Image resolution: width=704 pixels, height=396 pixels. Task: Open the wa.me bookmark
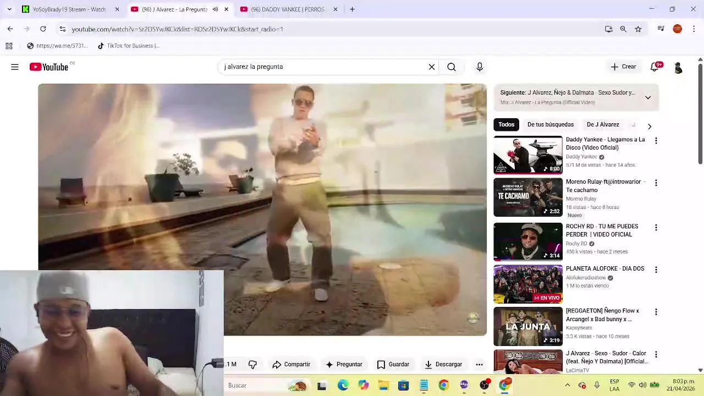coord(57,46)
